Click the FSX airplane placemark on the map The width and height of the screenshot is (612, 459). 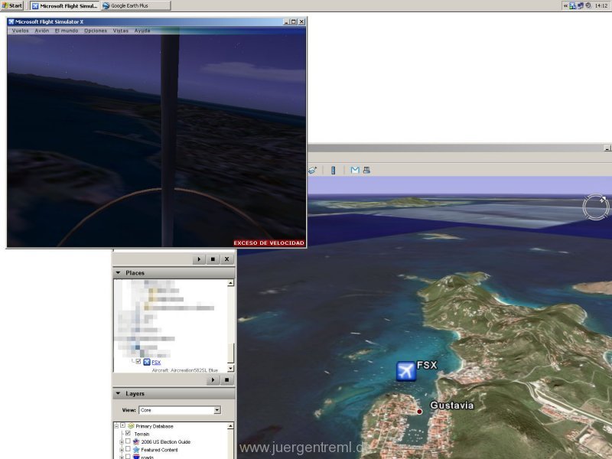[405, 371]
